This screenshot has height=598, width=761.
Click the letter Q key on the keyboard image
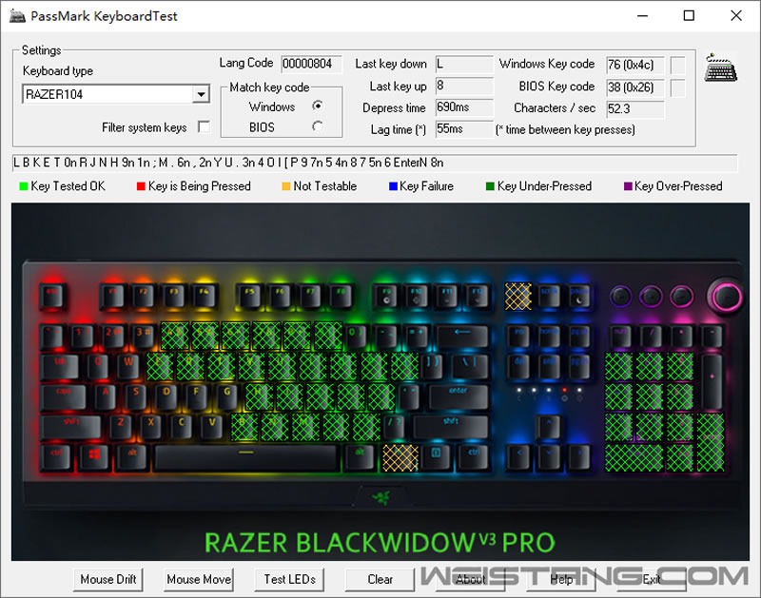(97, 367)
